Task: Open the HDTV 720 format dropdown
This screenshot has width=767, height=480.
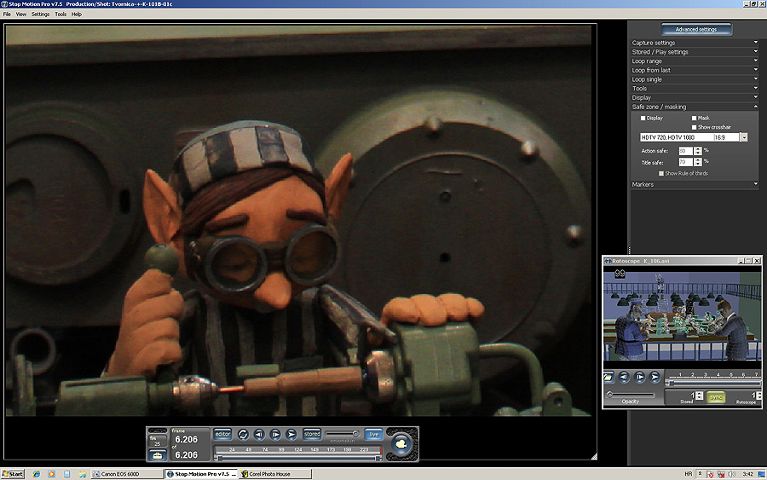Action: tap(743, 137)
